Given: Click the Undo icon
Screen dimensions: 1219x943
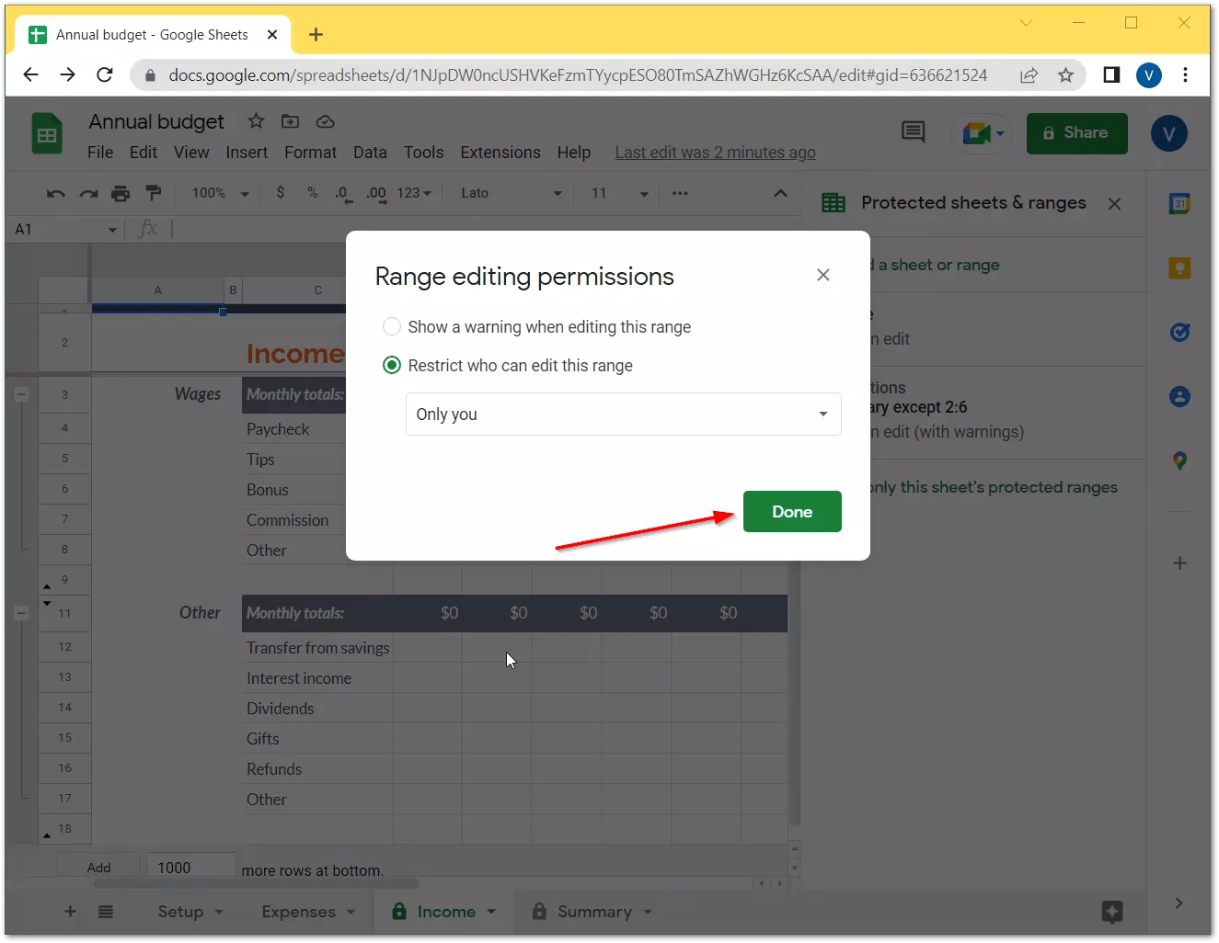Looking at the screenshot, I should [54, 193].
